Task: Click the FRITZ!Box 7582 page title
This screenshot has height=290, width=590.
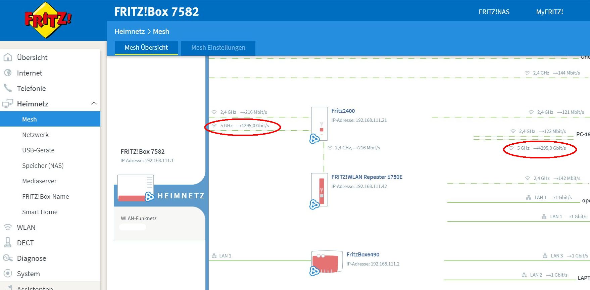Action: pyautogui.click(x=156, y=12)
